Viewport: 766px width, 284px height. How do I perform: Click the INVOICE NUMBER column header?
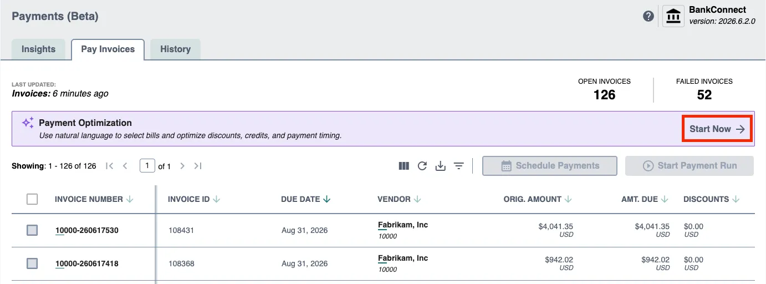[89, 199]
